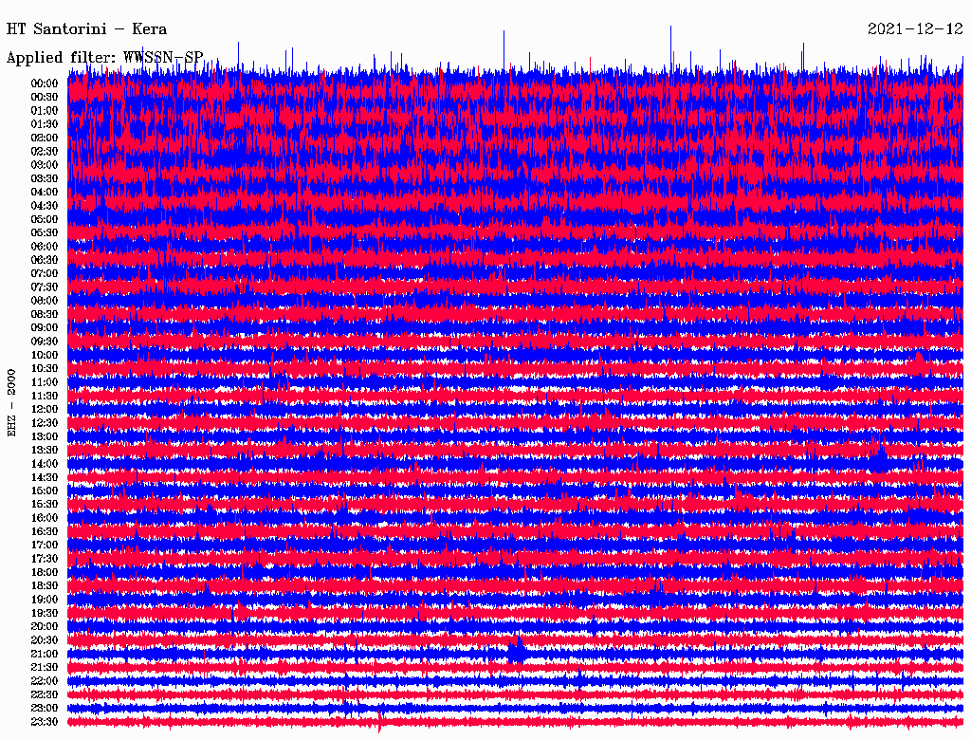Click the 05:30 time label

[x=45, y=233]
